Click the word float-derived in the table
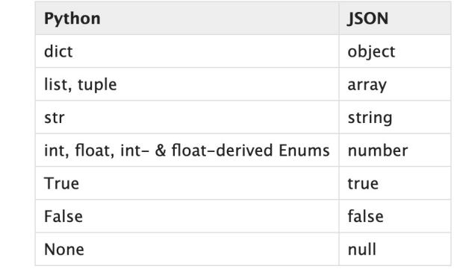This screenshot has width=457, height=269. [223, 151]
